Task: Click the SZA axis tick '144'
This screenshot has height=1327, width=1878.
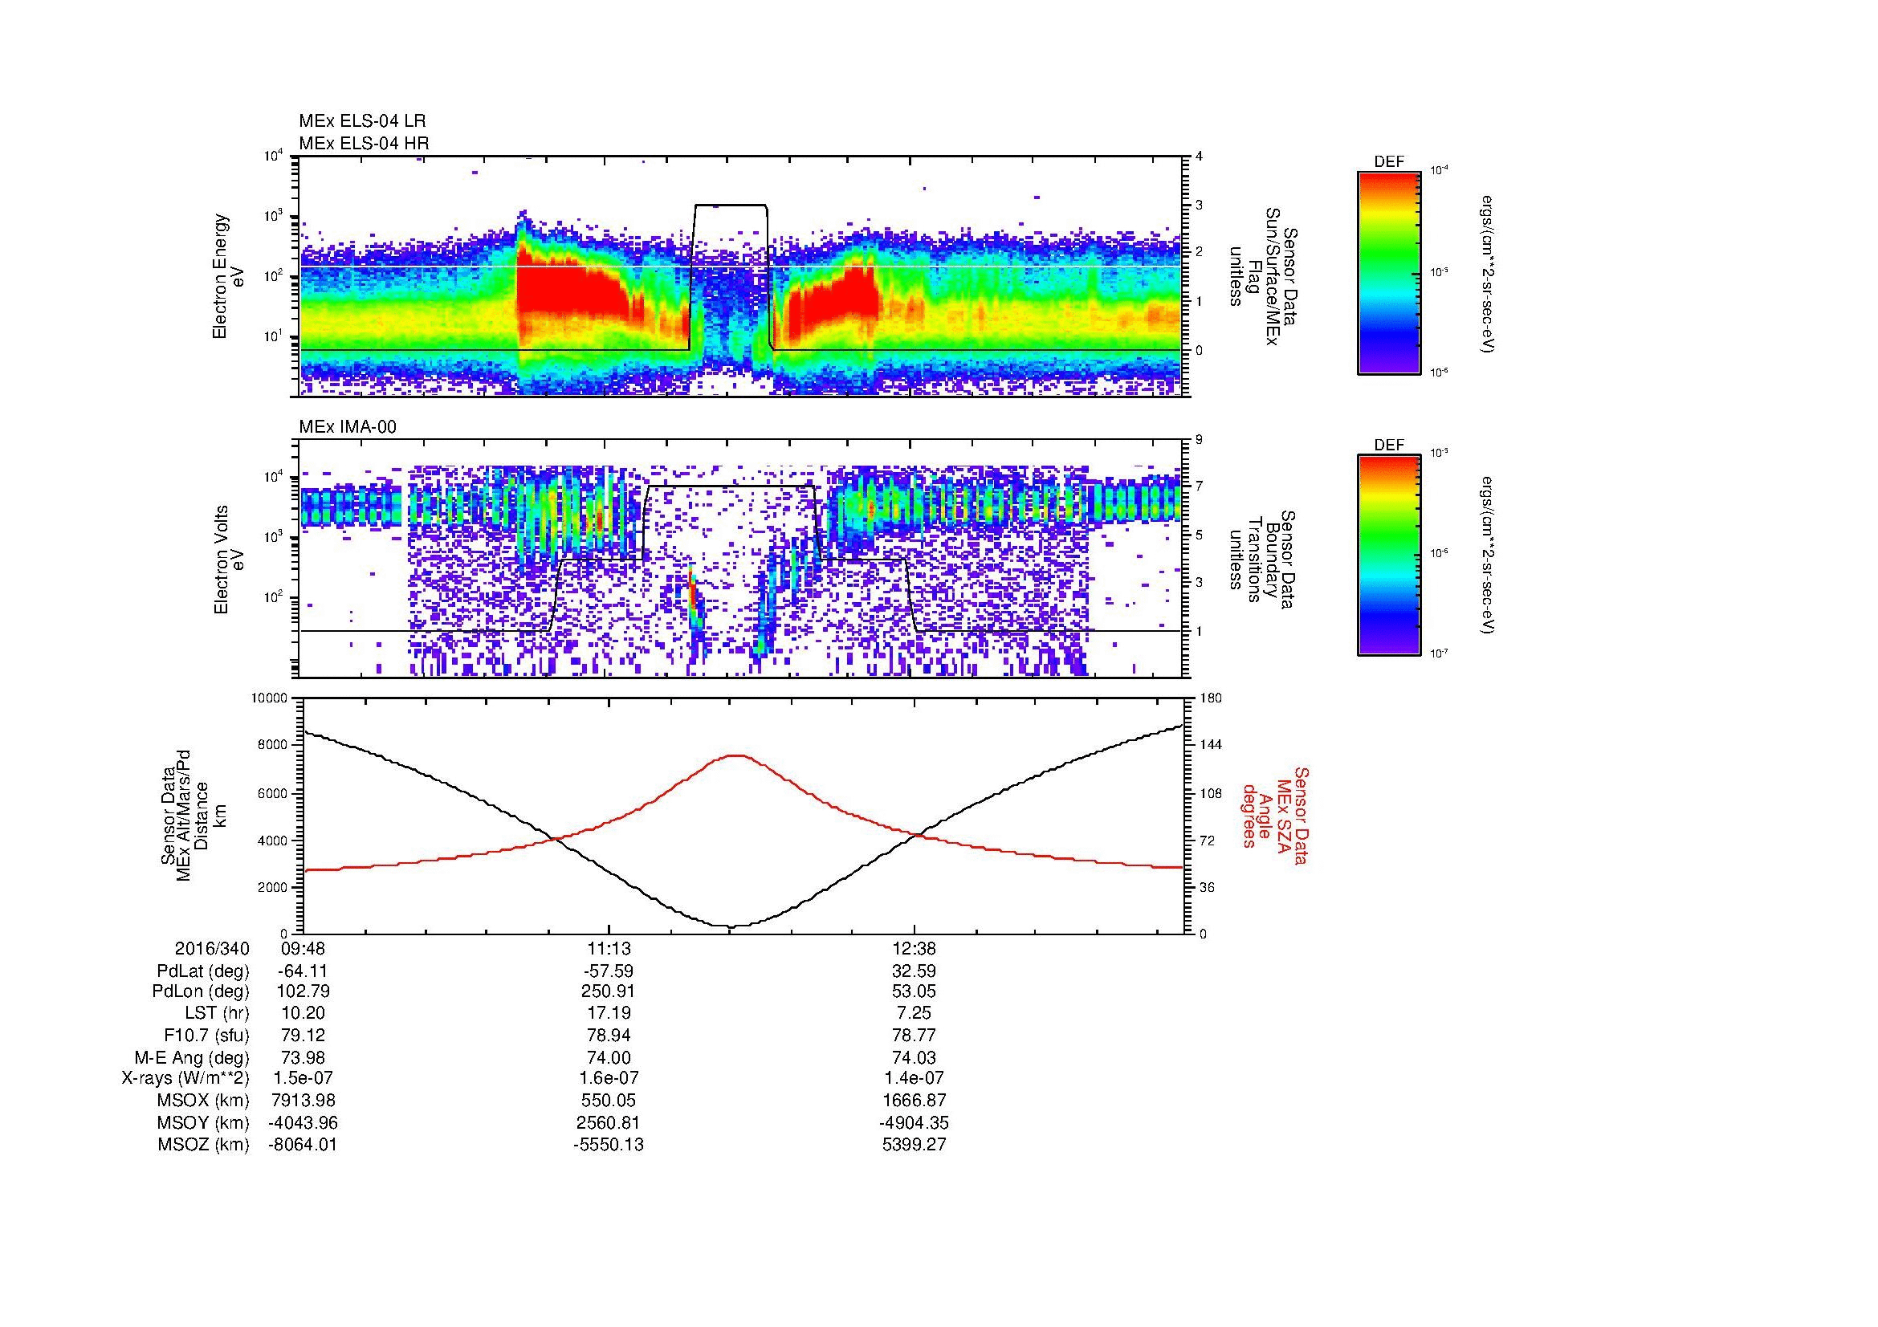Action: tap(1212, 745)
